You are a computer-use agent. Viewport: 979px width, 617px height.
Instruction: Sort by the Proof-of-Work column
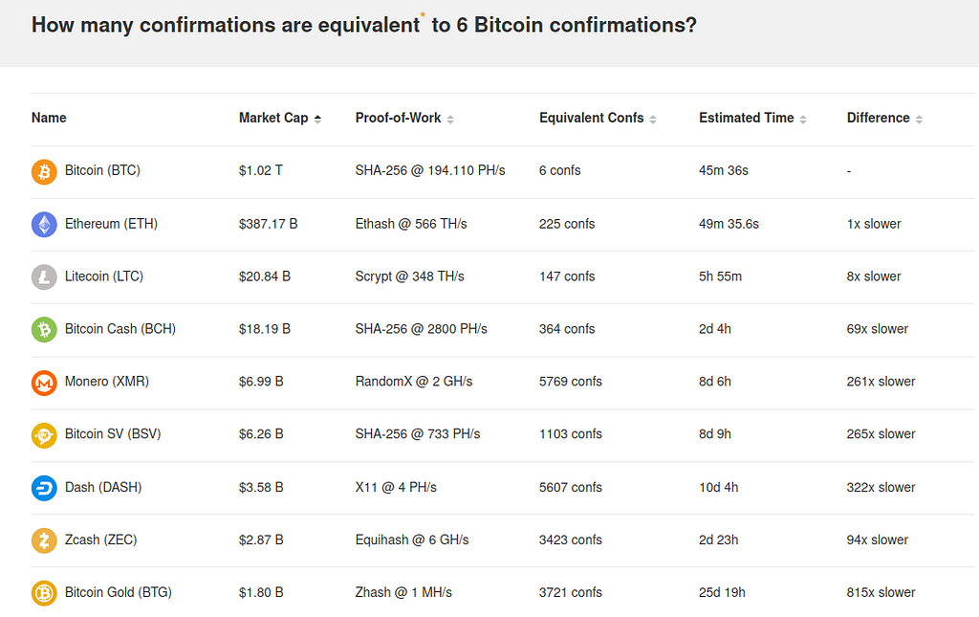pyautogui.click(x=404, y=118)
